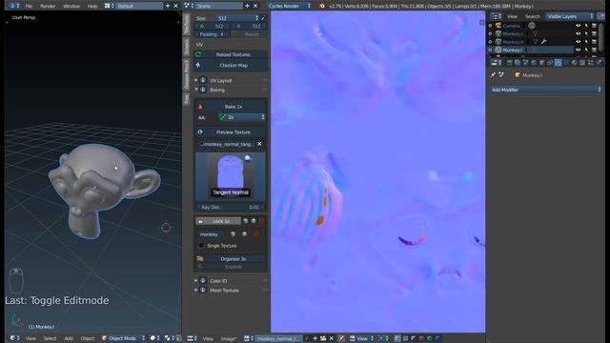Adjust the Ray Dist value field
Screen dimensions: 610x343
(231, 208)
